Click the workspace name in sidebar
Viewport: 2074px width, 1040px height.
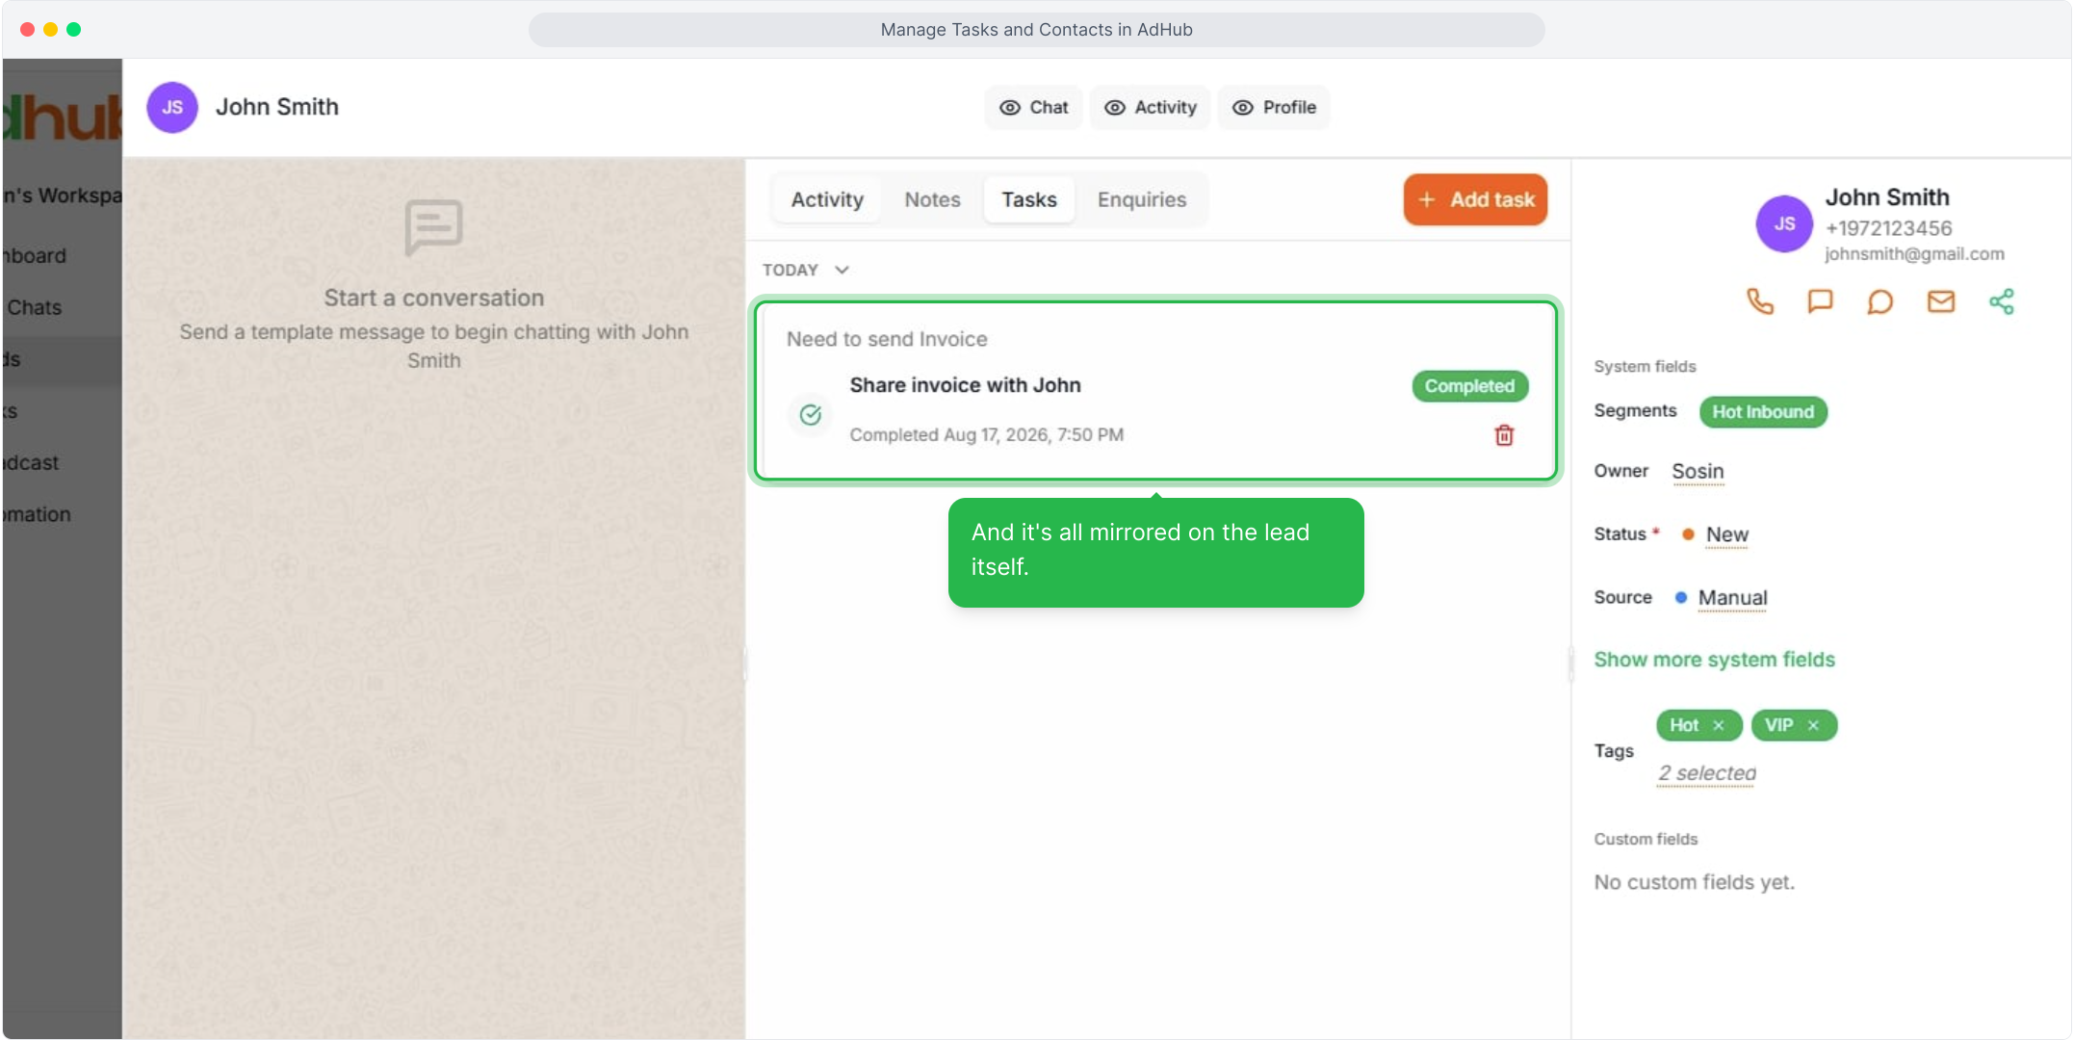62,195
